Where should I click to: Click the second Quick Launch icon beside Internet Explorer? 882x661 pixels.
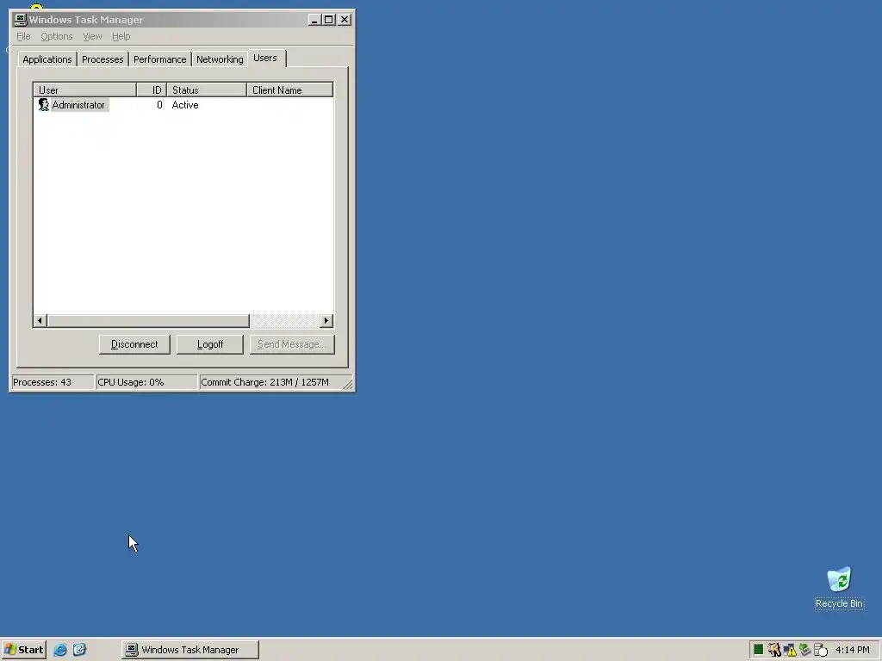(x=79, y=650)
